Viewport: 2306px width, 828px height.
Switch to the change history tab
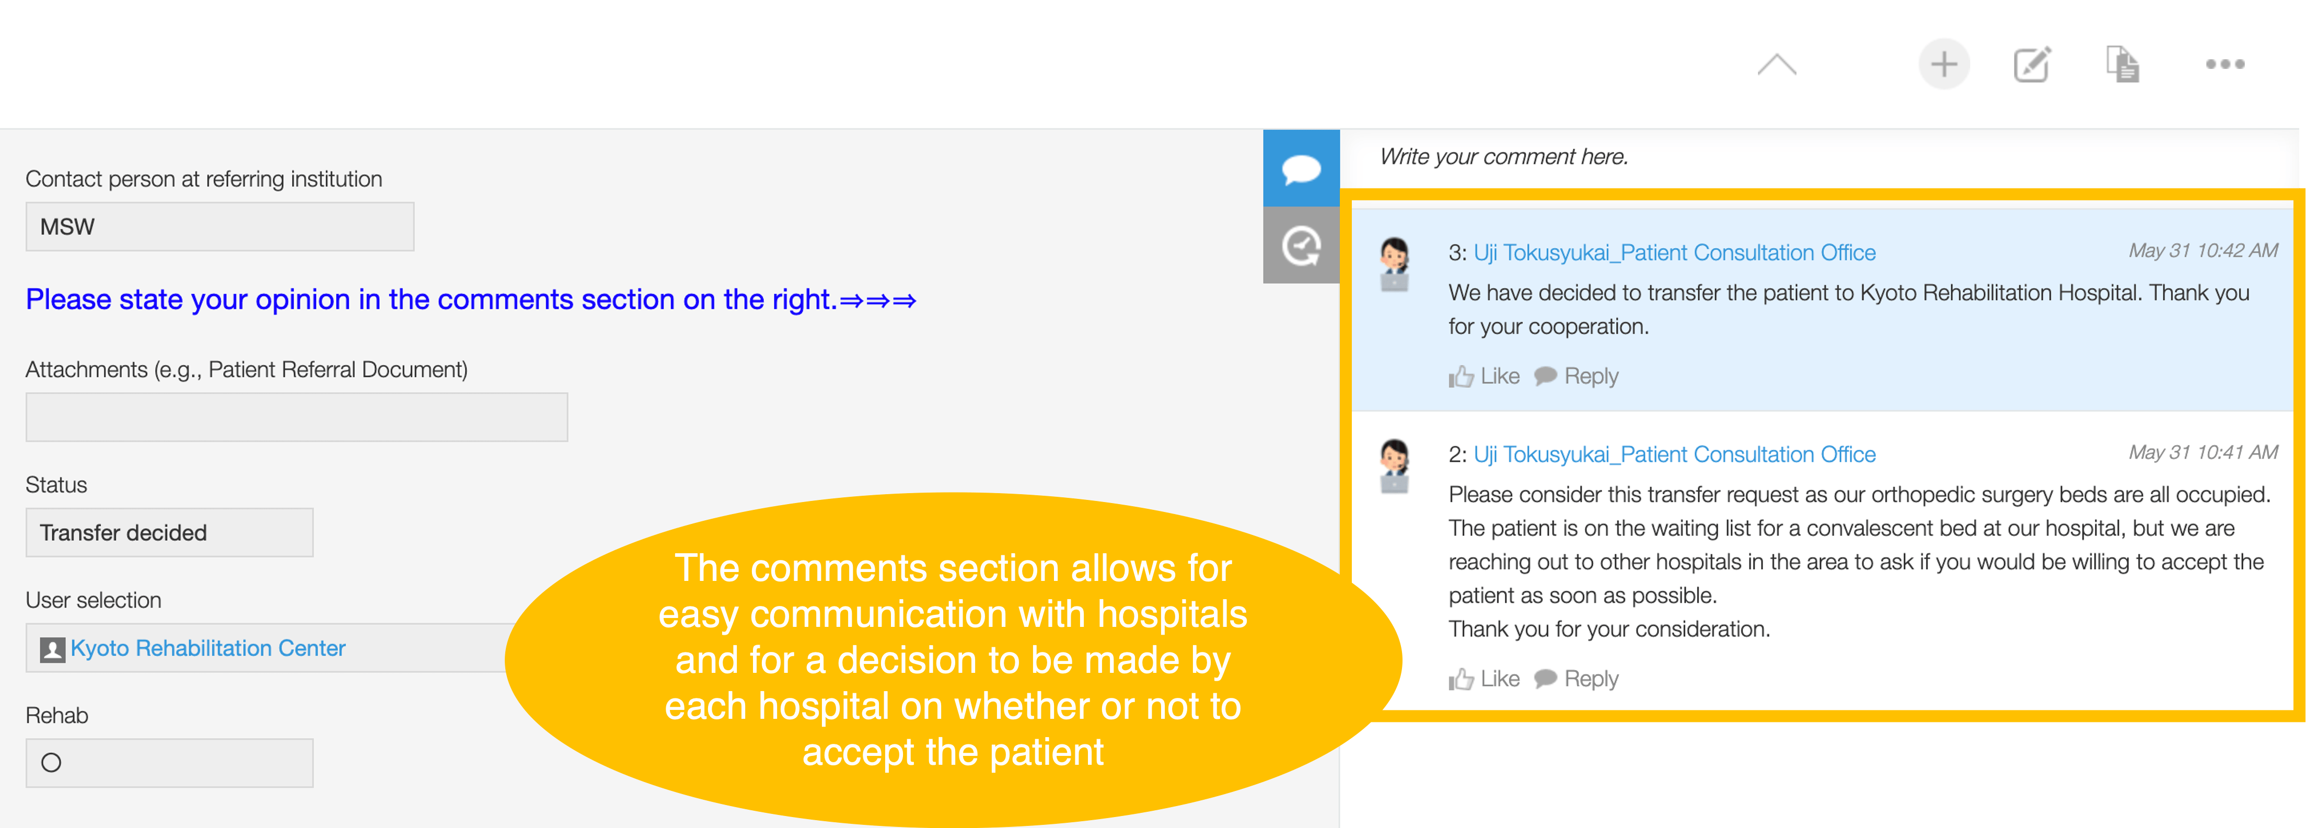point(1301,246)
